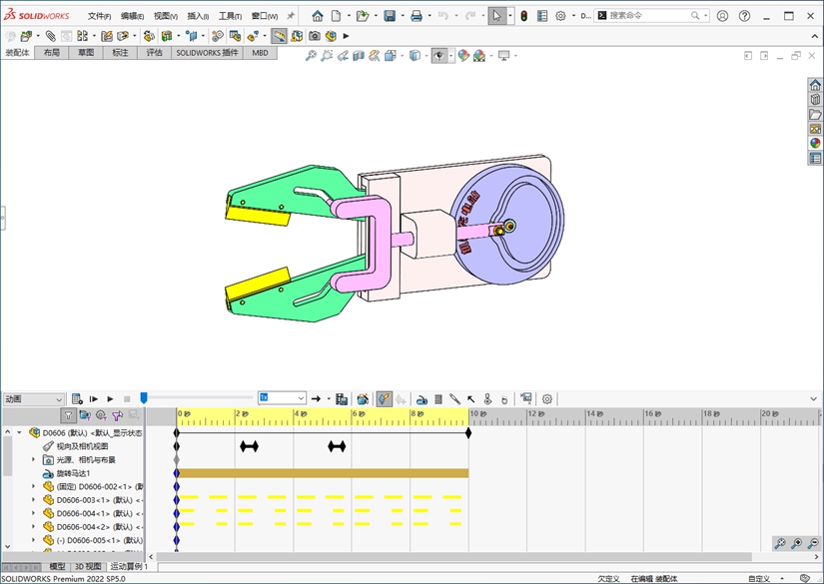Open the study type dropdown showing 动画

click(x=34, y=398)
